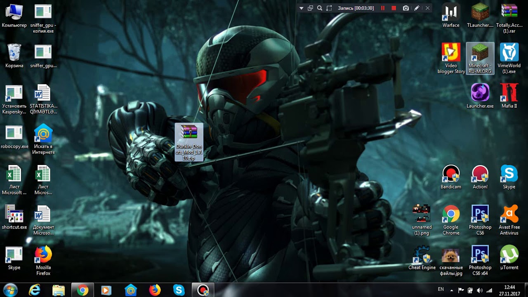Select the Лист Micros... Excel file
This screenshot has width=528, height=297.
coord(43,180)
